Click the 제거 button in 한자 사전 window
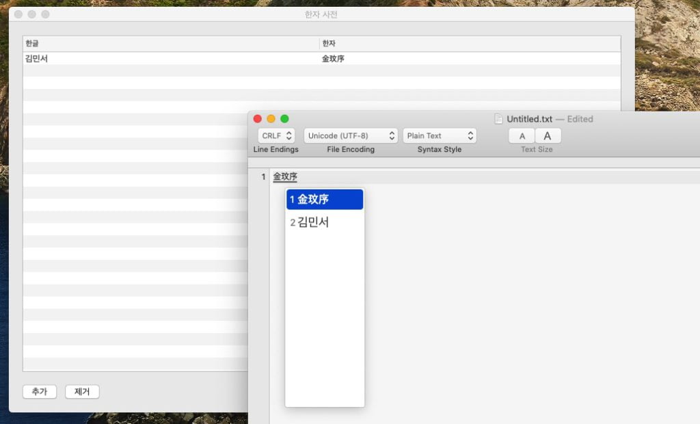 pyautogui.click(x=82, y=391)
